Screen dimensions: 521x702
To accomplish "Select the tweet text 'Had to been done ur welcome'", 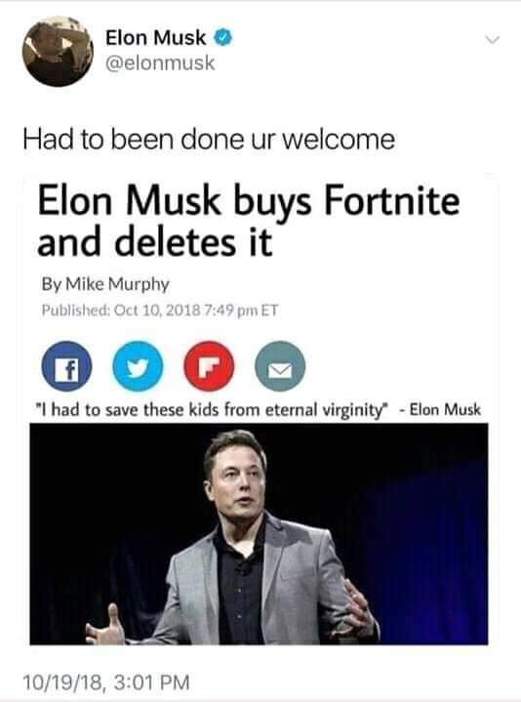I will [x=209, y=140].
